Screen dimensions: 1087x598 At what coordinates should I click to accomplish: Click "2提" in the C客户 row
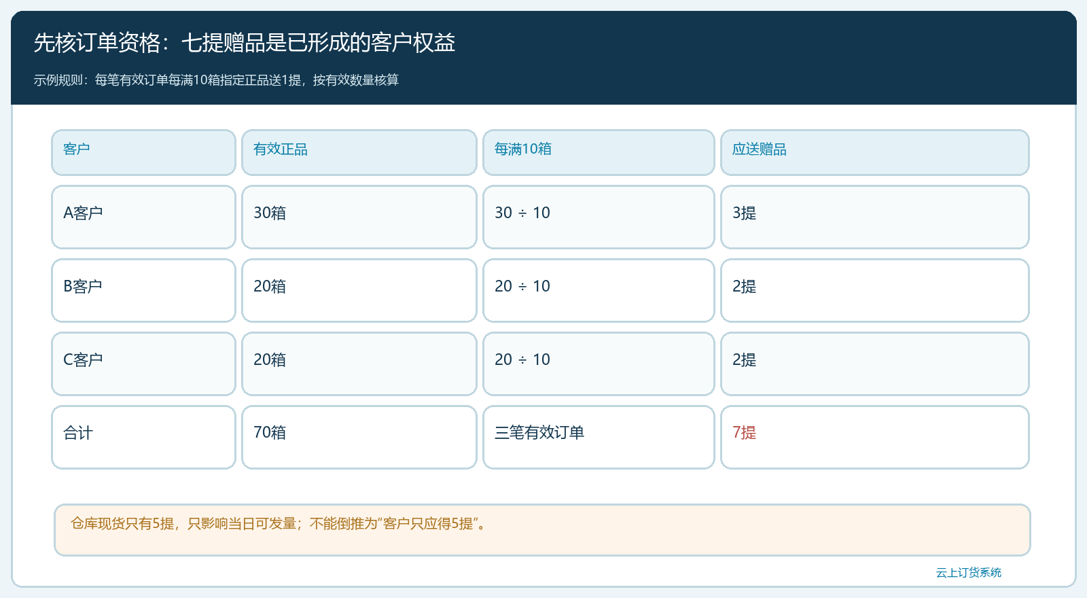(x=875, y=364)
